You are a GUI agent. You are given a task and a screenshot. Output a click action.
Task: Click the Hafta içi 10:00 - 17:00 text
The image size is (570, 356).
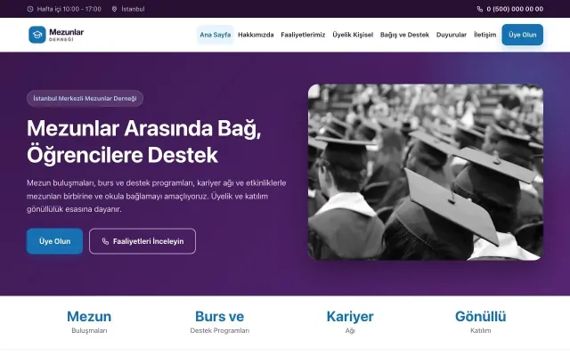click(x=69, y=9)
